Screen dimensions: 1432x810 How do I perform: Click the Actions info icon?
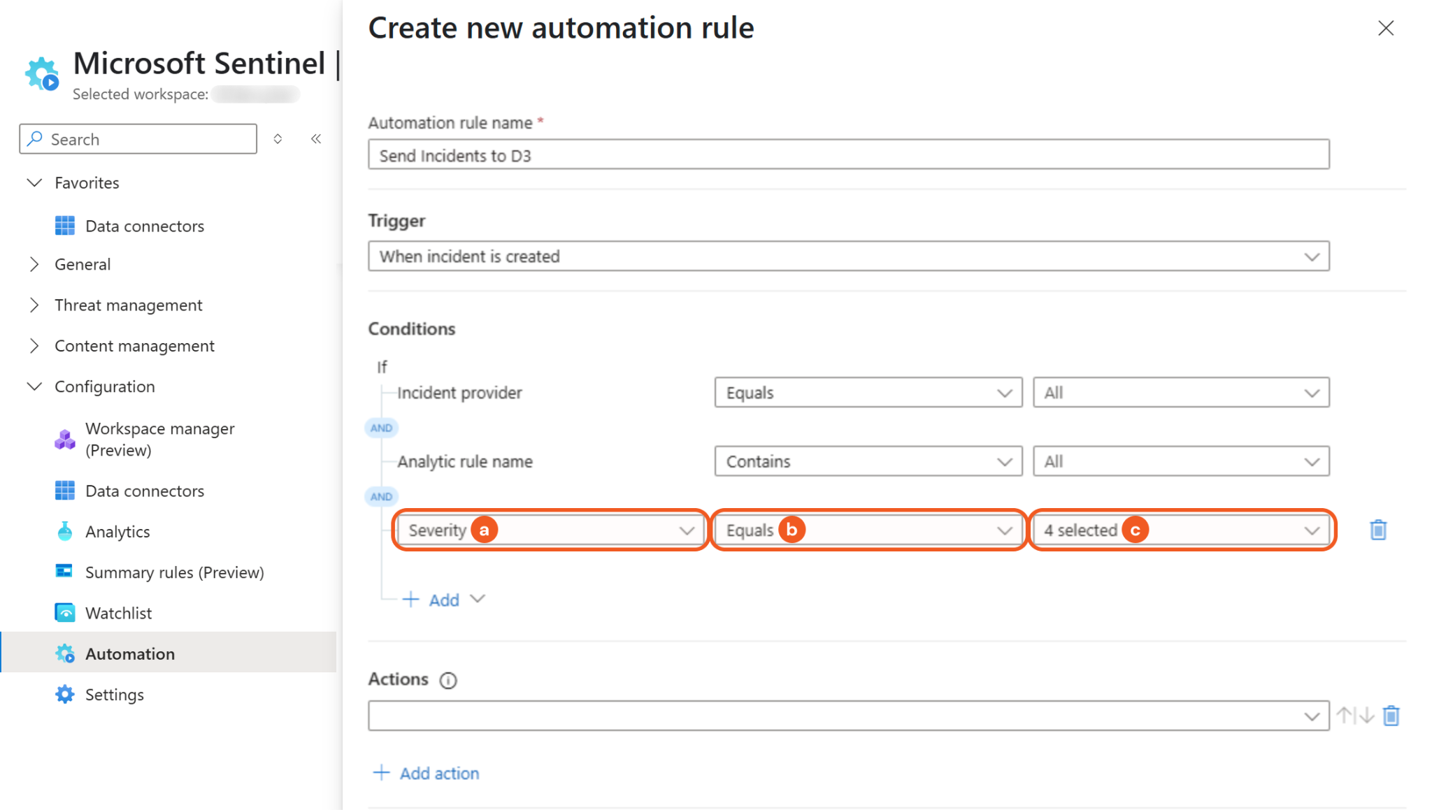tap(448, 680)
